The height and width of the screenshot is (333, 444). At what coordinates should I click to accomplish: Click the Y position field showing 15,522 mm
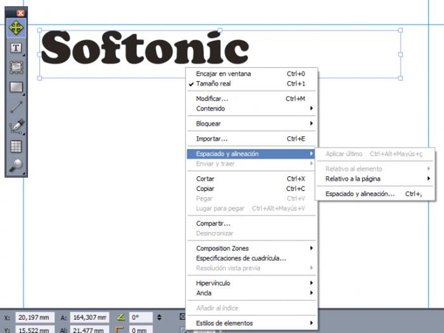click(34, 330)
